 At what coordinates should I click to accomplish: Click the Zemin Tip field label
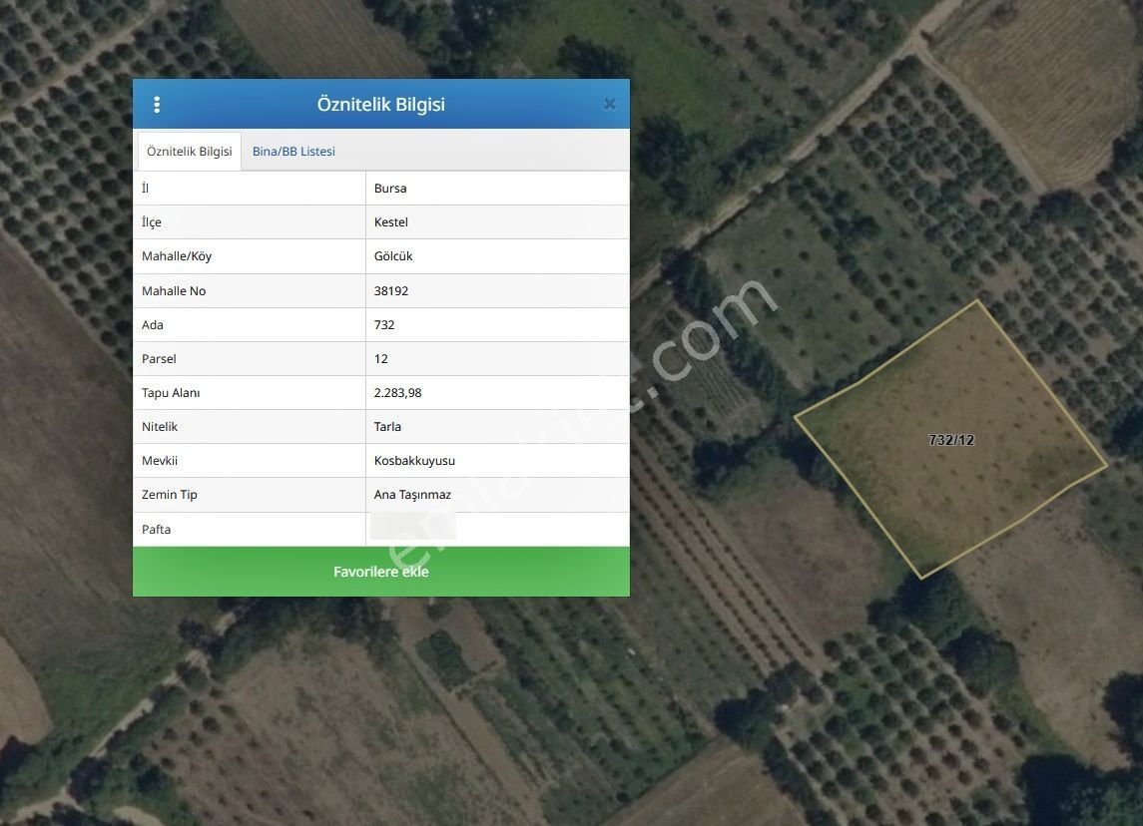[x=170, y=495]
